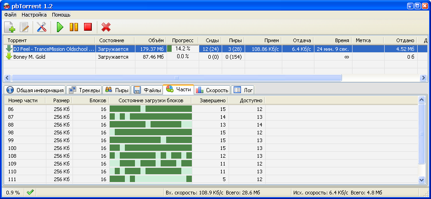Pause the torrent with orange pause icon
Screen dimensions: 431x199
(x=73, y=27)
